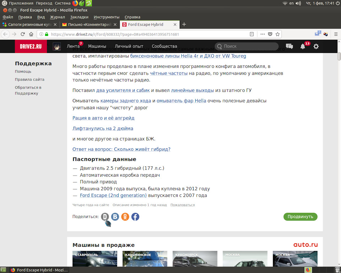341x273 pixels.
Task: Open the Инструменты menu
Action: [x=107, y=17]
